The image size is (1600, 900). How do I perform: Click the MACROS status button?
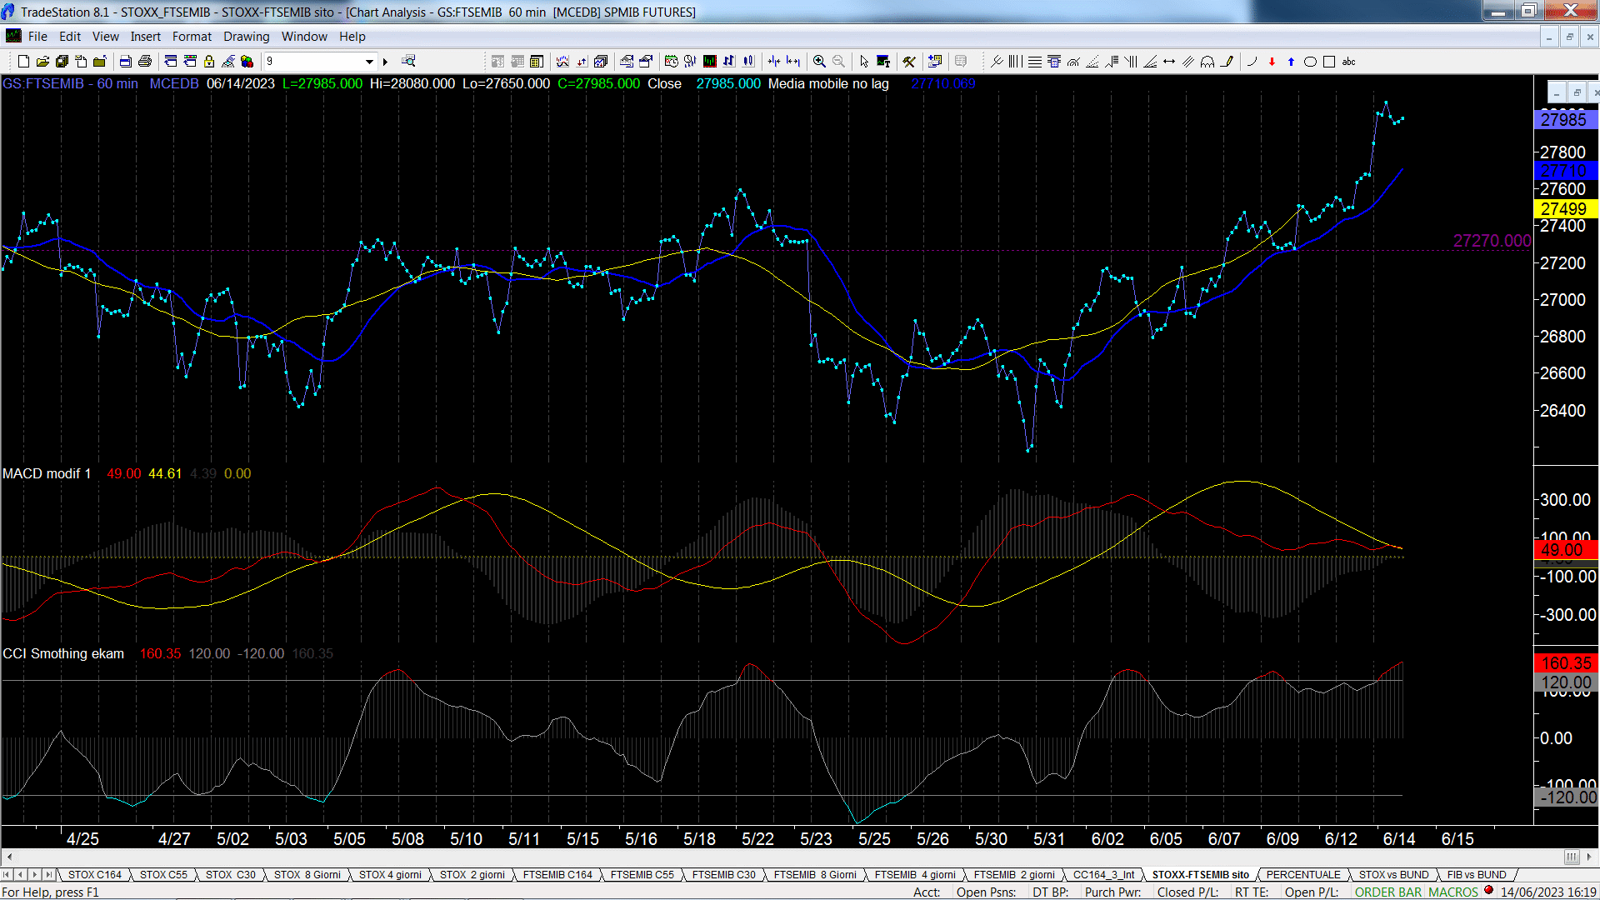(1453, 892)
